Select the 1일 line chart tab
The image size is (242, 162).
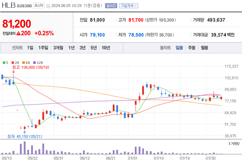[x=30, y=48]
